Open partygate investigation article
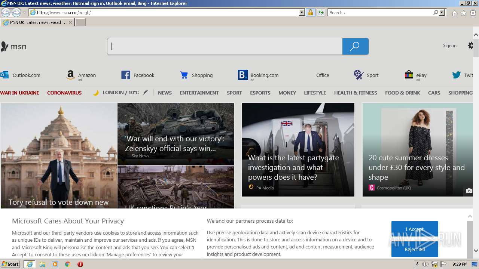The height and width of the screenshot is (269, 479). (x=298, y=150)
